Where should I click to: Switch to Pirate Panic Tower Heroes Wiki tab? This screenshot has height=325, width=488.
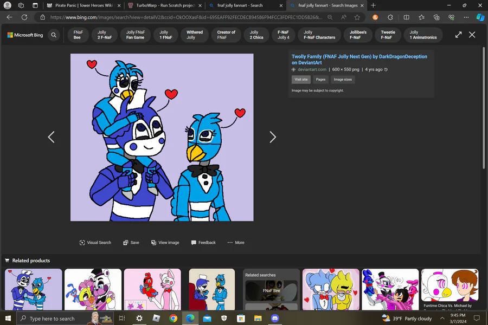point(84,5)
